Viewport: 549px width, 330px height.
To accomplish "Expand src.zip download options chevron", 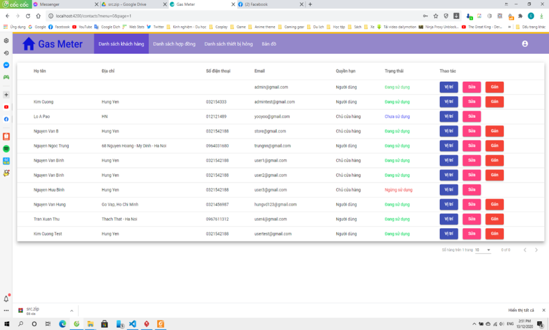I will (71, 311).
